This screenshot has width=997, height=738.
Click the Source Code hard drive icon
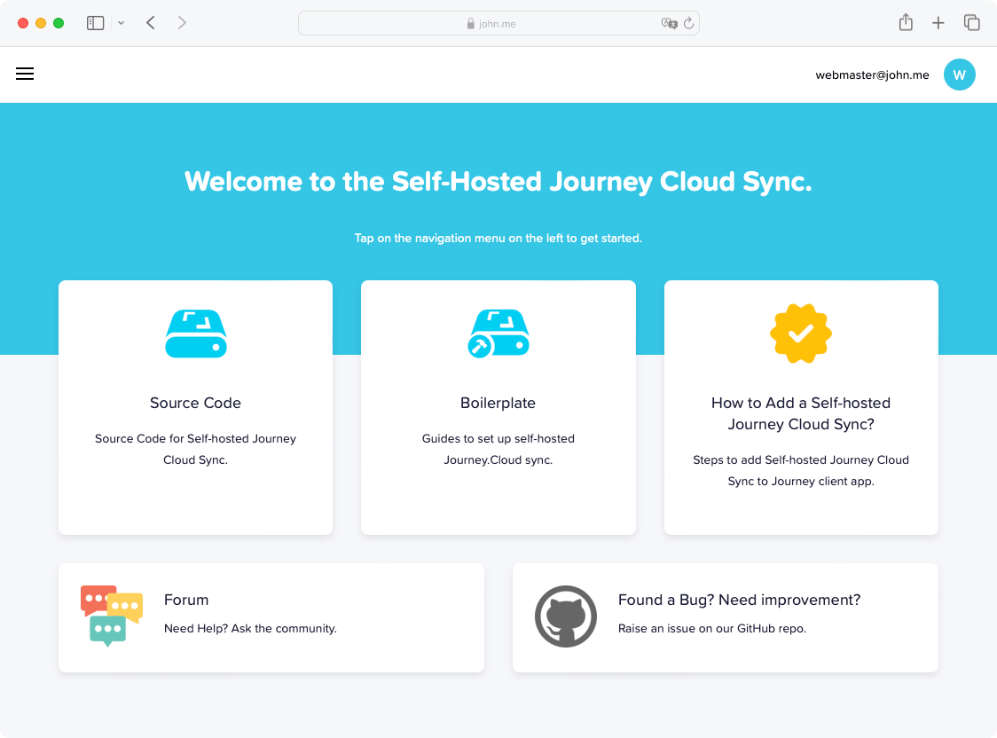click(195, 334)
